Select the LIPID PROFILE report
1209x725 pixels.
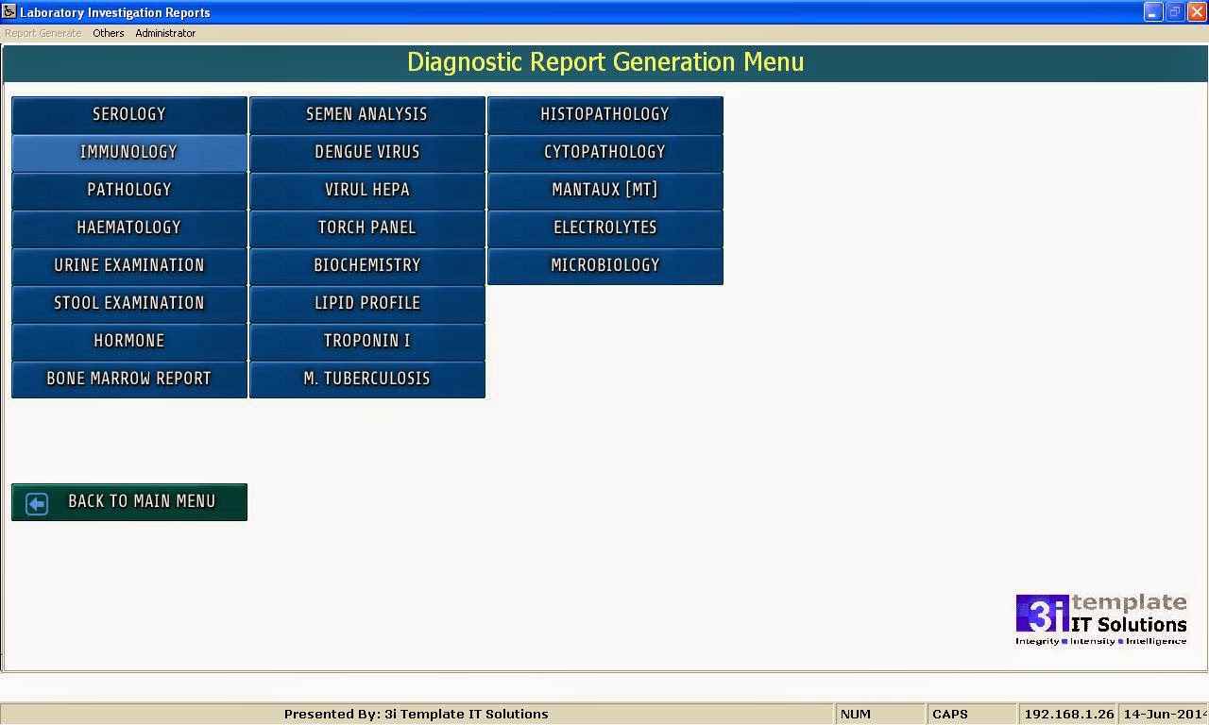366,303
